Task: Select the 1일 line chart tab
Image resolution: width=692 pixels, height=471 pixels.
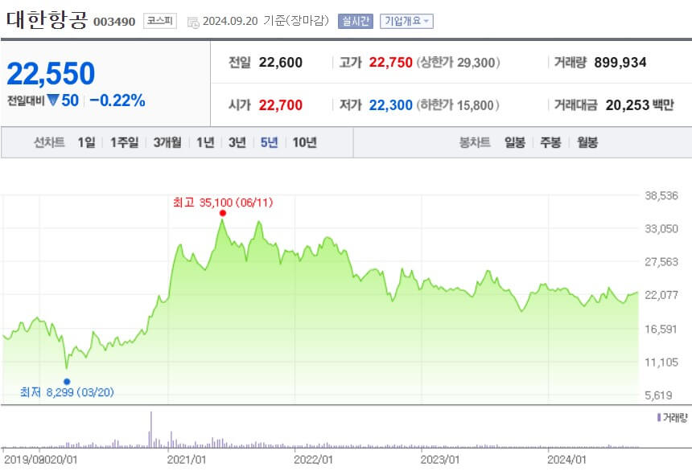Action: (87, 142)
